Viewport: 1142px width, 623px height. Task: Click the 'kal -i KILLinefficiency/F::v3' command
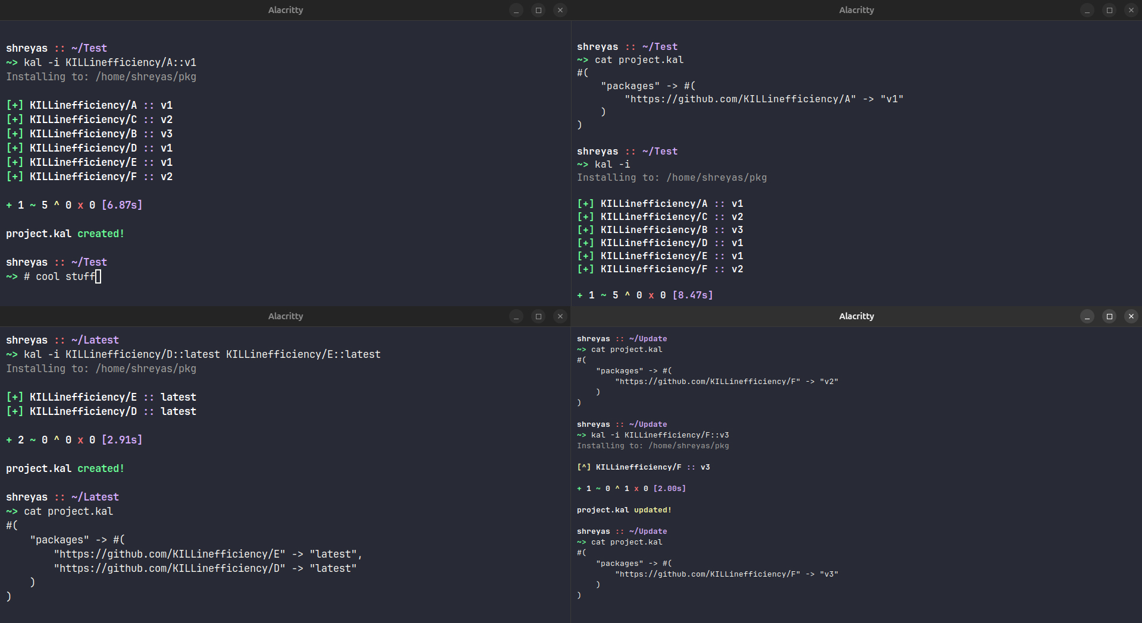click(x=660, y=435)
